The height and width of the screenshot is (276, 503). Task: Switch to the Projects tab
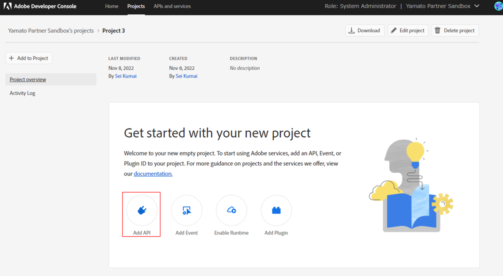[136, 6]
